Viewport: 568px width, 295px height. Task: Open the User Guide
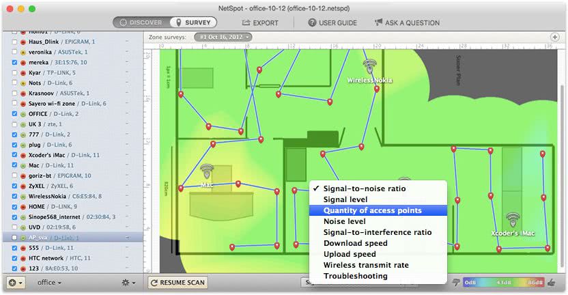(332, 23)
